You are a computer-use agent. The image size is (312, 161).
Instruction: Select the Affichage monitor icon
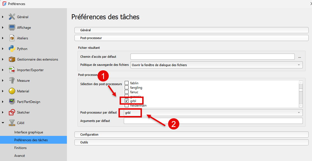[12, 27]
